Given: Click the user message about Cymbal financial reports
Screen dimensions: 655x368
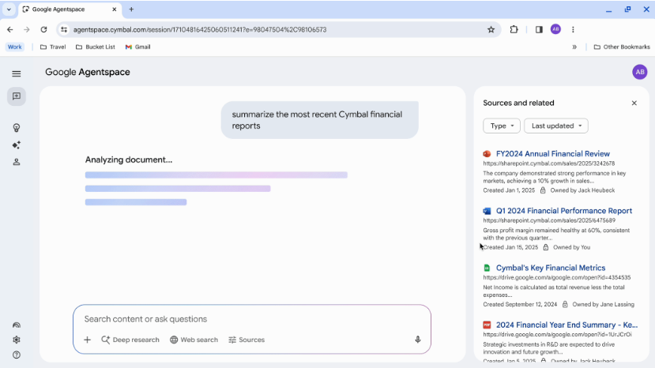Looking at the screenshot, I should 319,120.
